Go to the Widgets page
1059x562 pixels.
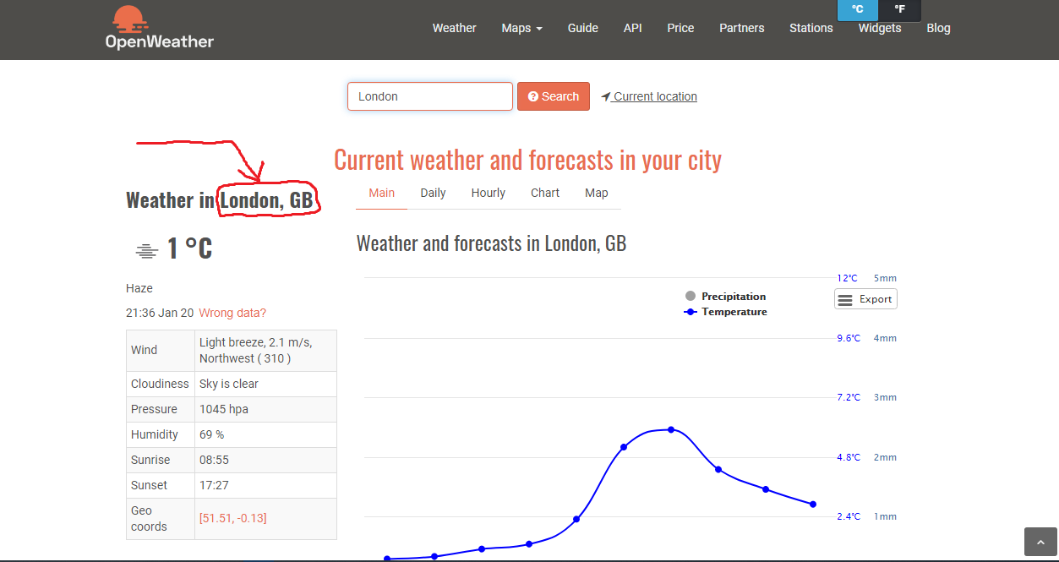[879, 28]
